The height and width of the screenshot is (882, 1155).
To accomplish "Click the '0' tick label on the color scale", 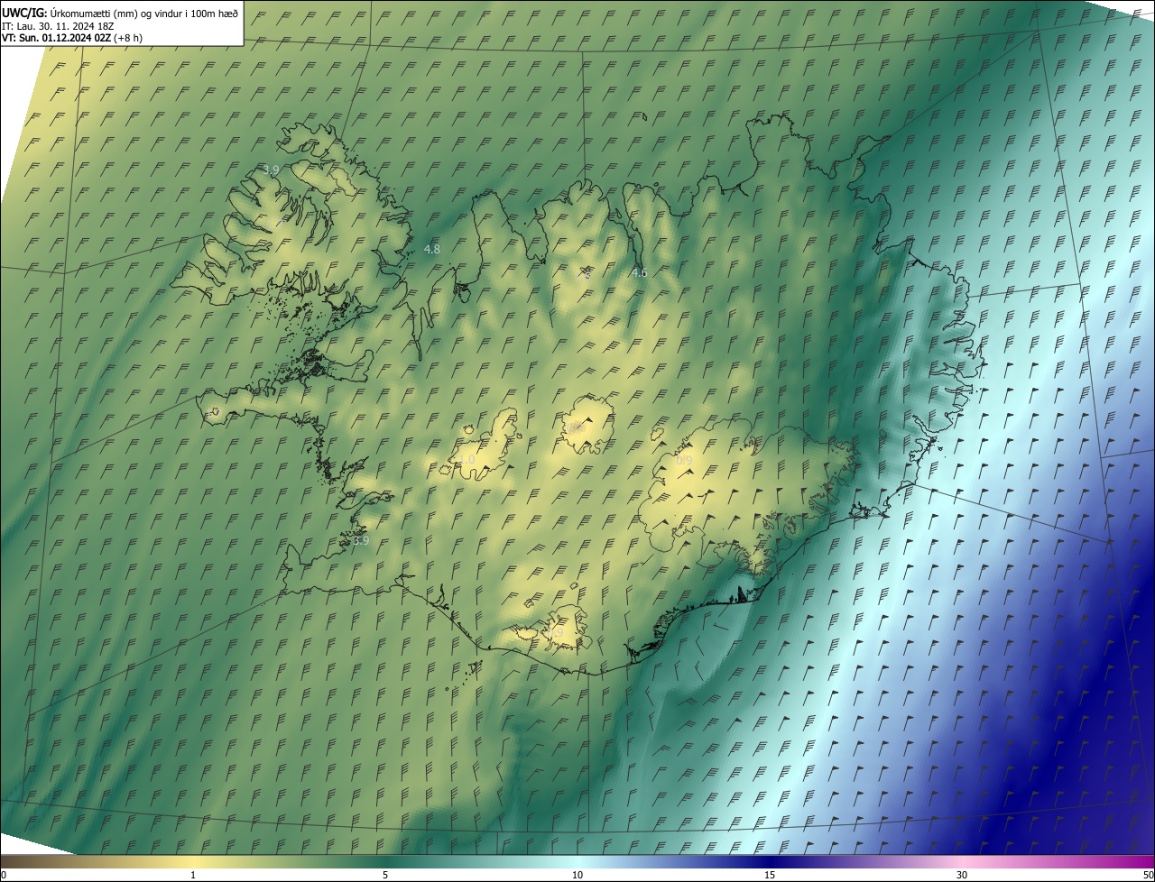I will click(4, 875).
